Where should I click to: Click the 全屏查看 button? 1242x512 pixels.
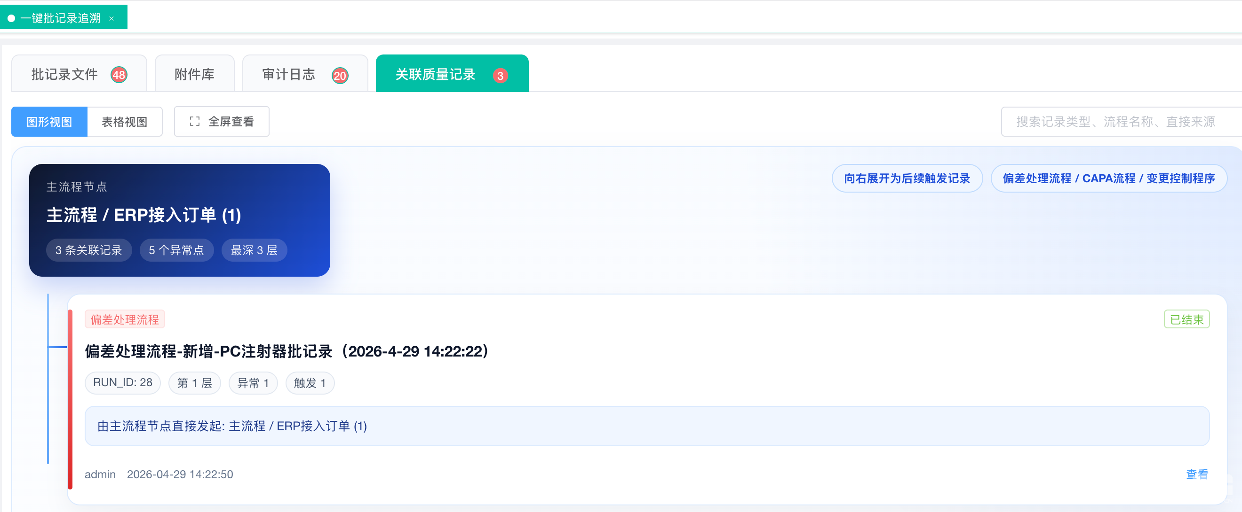pyautogui.click(x=231, y=122)
